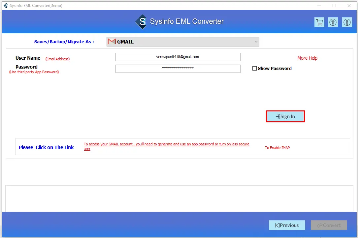Open the More Help link

point(307,58)
